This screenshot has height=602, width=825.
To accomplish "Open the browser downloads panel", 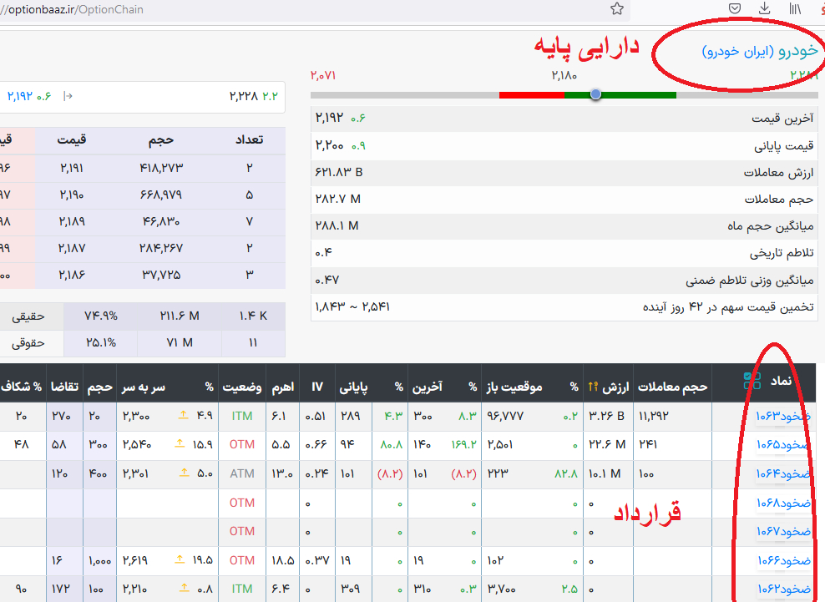I will (765, 8).
